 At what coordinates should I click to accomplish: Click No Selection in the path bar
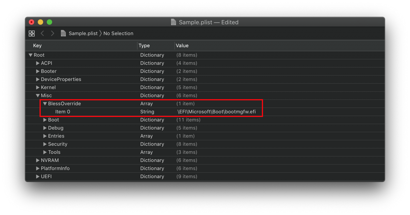tap(118, 33)
